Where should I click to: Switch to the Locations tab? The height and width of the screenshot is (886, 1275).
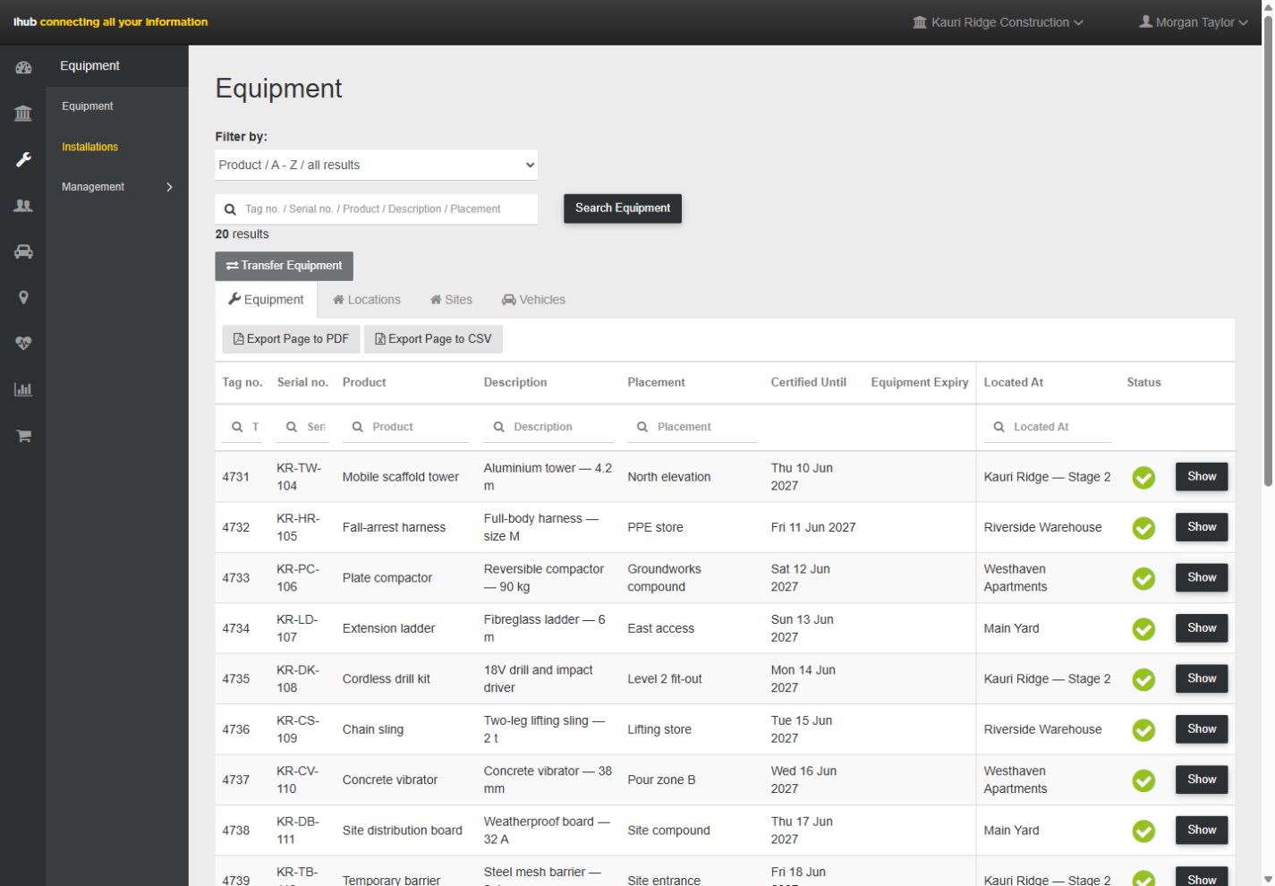click(367, 300)
